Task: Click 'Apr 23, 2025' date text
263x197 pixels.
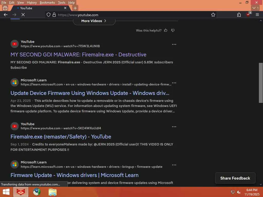Action: tap(21, 101)
